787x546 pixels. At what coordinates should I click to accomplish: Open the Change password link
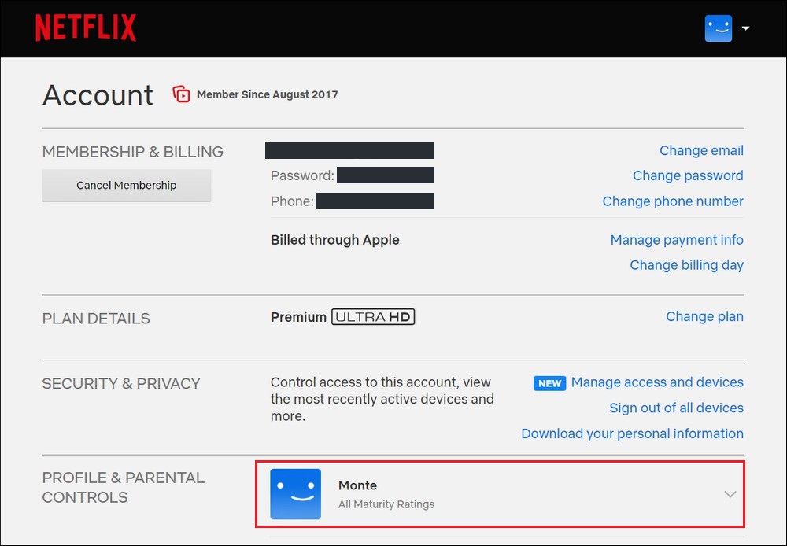pos(688,175)
